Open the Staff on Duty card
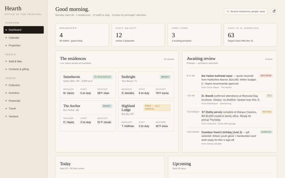Image resolution: width=285 pixels, height=178 pixels. [x=138, y=35]
